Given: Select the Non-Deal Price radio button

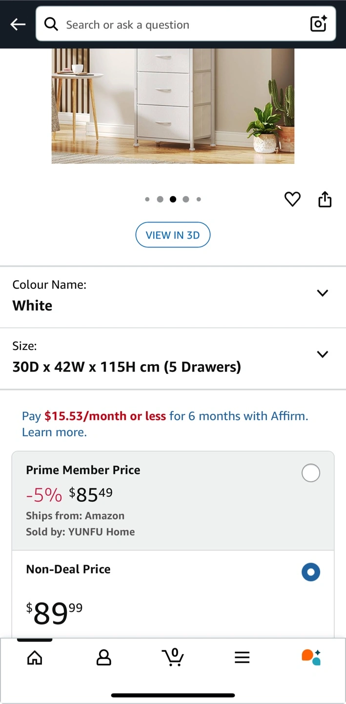Looking at the screenshot, I should [311, 572].
